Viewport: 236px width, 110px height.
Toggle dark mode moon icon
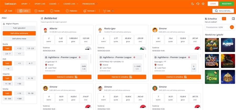click(x=192, y=4)
